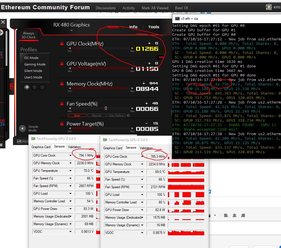Set fan control to Auto
281x248 pixels.
click(x=77, y=115)
